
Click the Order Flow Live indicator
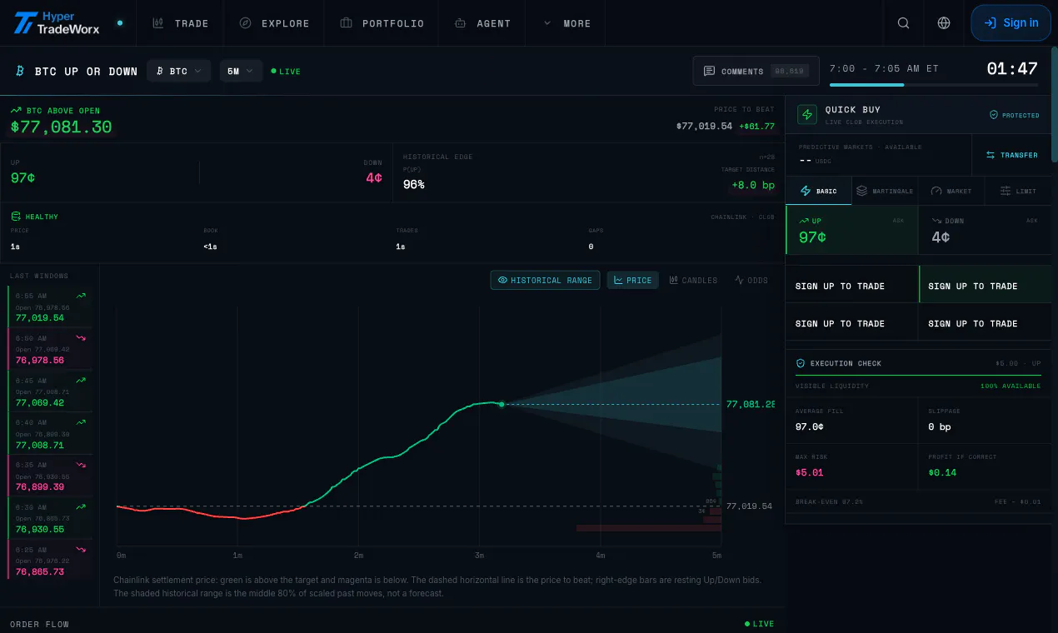[759, 624]
